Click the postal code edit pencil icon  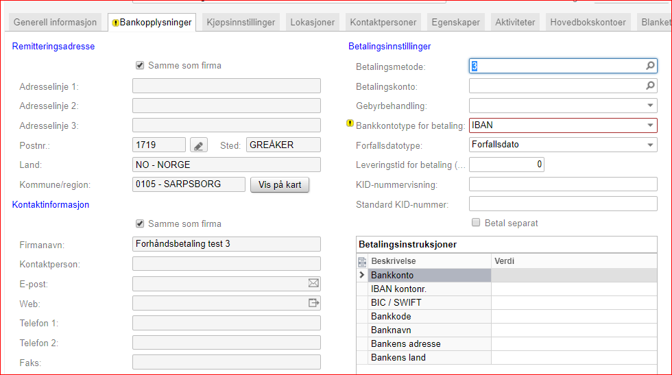(x=199, y=145)
